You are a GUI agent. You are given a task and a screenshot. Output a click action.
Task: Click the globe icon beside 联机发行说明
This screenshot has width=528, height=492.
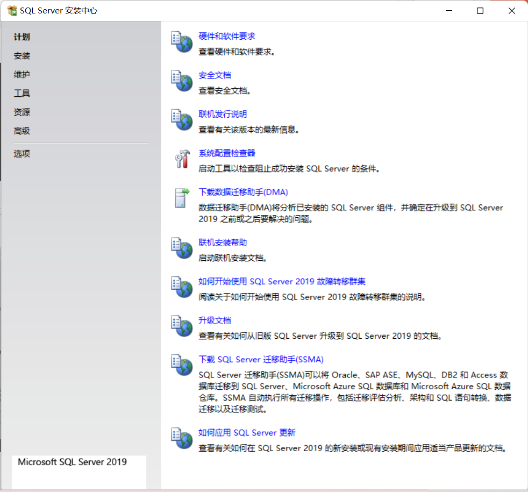click(x=182, y=120)
